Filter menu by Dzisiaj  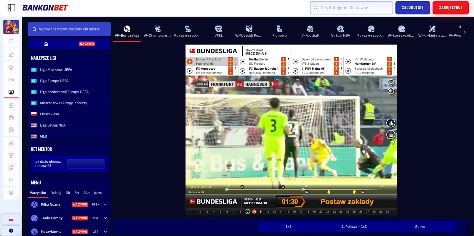click(x=56, y=193)
